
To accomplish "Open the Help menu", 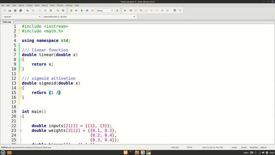I will coord(77,6).
